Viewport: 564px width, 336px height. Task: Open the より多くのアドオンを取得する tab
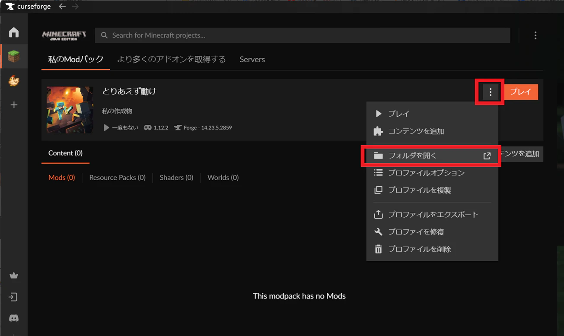[x=172, y=60]
